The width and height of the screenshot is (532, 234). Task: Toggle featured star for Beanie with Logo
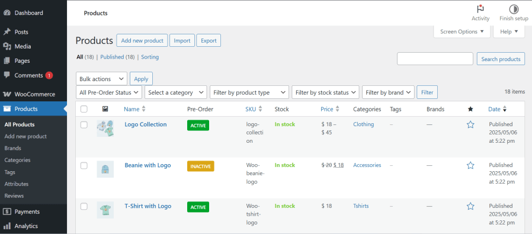point(470,165)
